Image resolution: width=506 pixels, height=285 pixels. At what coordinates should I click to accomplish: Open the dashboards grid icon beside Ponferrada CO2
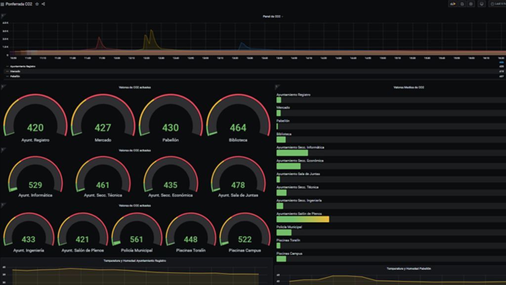click(x=2, y=4)
